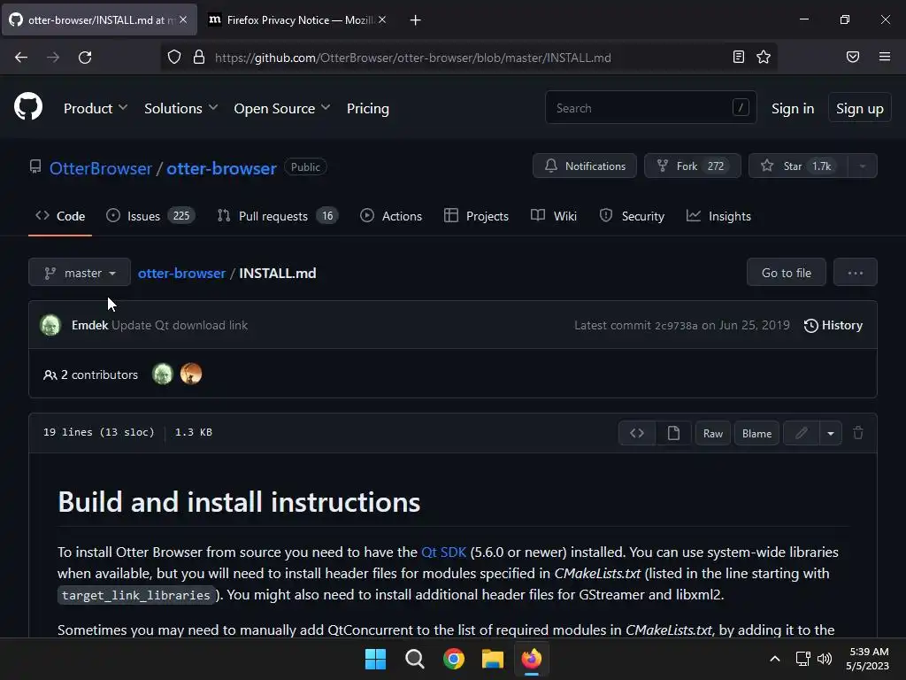The height and width of the screenshot is (680, 906).
Task: Click the browser URL address bar
Action: (469, 58)
